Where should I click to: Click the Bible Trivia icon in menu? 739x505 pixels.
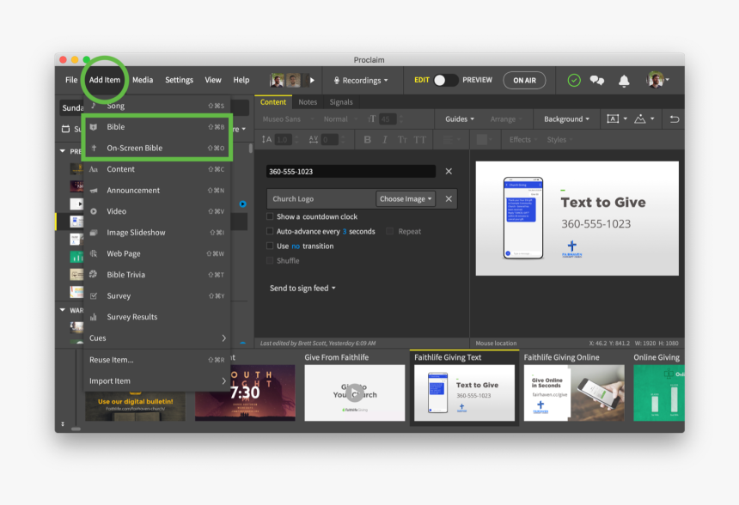click(x=94, y=275)
